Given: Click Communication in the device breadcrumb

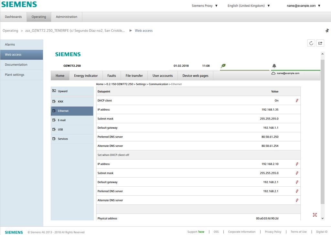Looking at the screenshot, I should click(158, 84).
